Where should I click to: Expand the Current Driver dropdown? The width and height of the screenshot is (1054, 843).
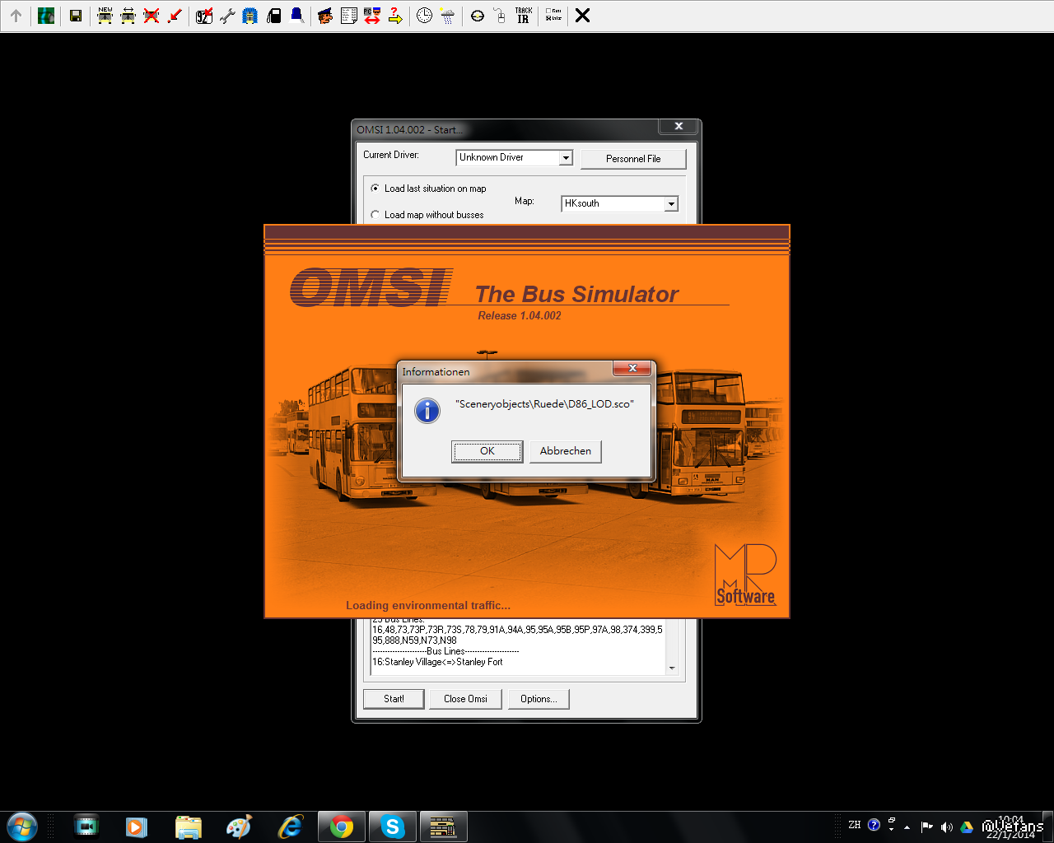click(566, 158)
